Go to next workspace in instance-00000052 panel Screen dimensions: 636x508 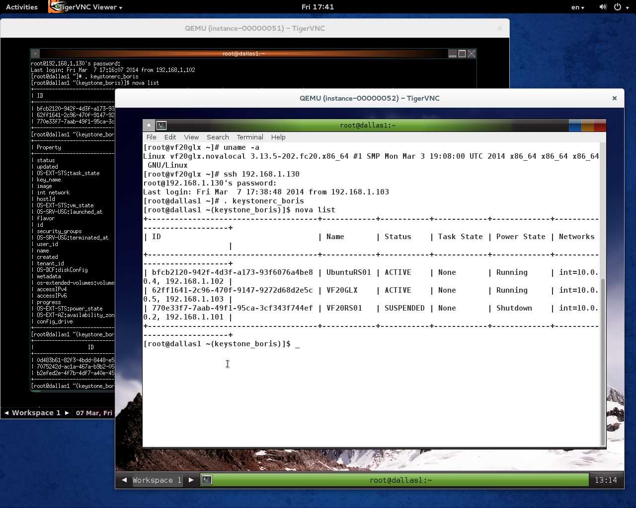pos(191,480)
